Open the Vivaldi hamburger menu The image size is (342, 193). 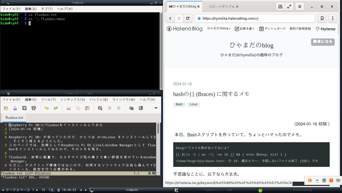[300, 6]
